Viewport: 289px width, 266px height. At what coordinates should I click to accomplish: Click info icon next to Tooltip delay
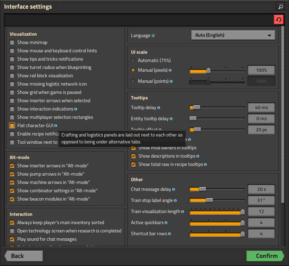coord(159,108)
